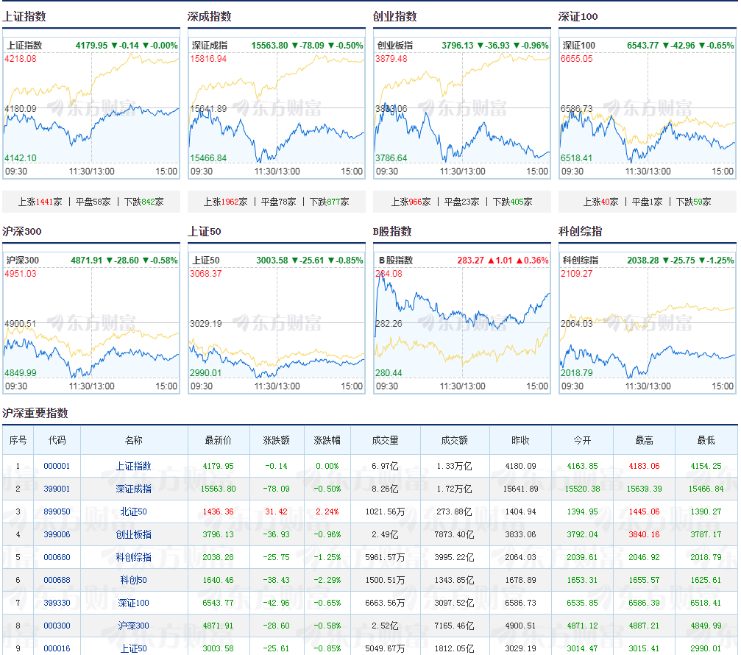Click the 沪深重要指数 section heading

(35, 413)
